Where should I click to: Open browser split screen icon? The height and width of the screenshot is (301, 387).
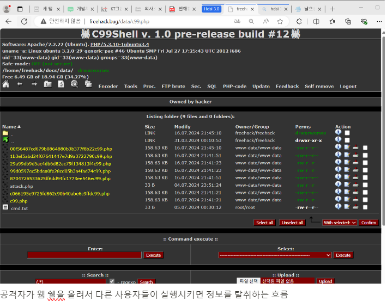click(316, 21)
